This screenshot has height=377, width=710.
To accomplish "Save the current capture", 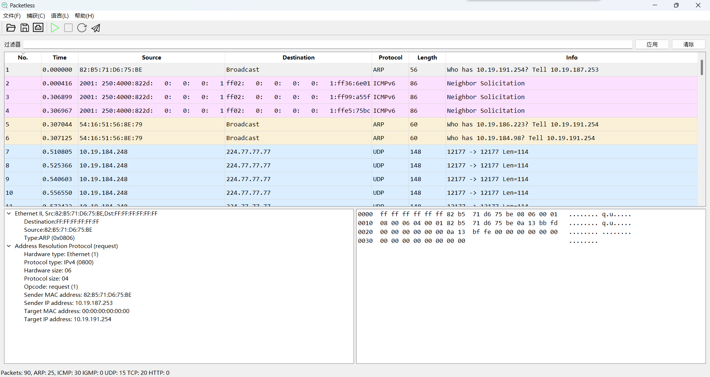I will pos(24,28).
